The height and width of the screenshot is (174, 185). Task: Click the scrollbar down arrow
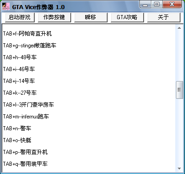tap(179, 169)
